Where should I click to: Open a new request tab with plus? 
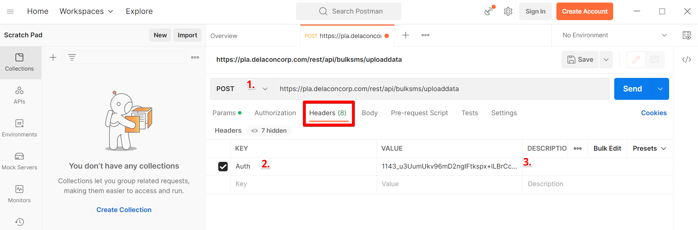(x=406, y=35)
